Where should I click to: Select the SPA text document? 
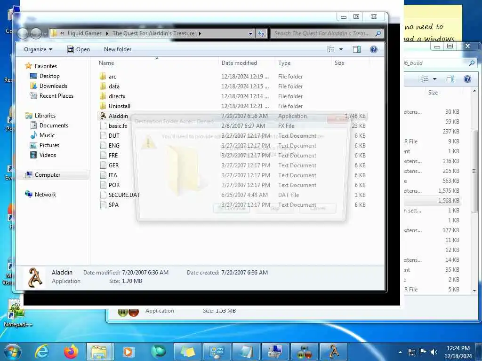click(113, 204)
